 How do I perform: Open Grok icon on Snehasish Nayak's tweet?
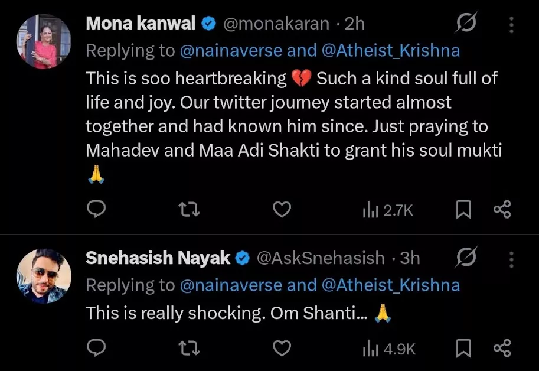(x=466, y=258)
